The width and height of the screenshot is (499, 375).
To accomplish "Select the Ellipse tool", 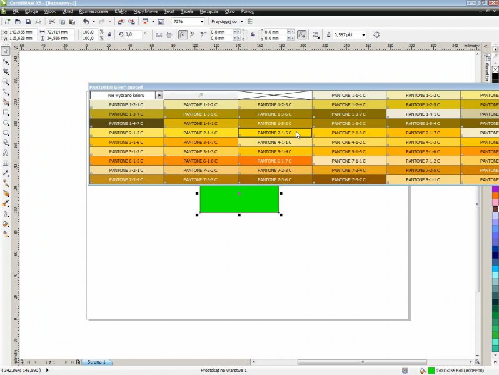I will click(x=6, y=122).
